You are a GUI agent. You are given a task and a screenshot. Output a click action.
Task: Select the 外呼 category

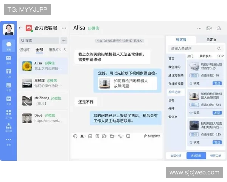pos(171,108)
